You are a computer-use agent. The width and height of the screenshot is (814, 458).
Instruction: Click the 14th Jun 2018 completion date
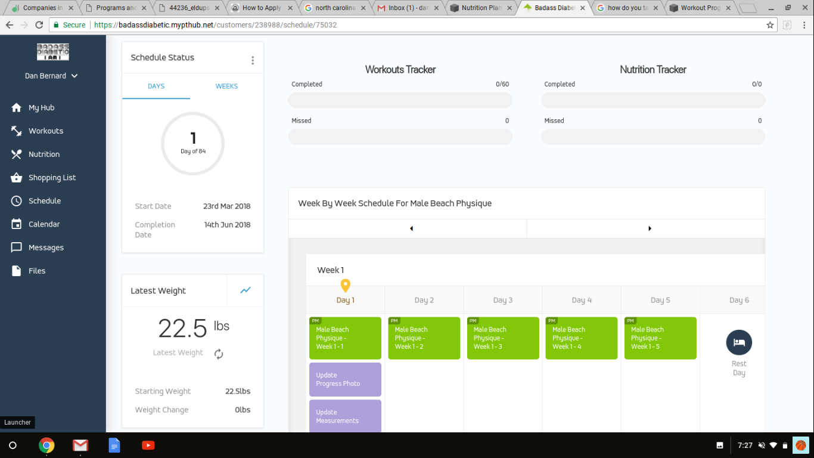(227, 225)
